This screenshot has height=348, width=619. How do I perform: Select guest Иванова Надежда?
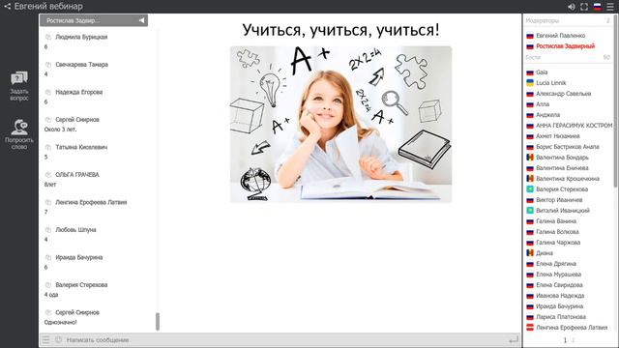click(560, 296)
